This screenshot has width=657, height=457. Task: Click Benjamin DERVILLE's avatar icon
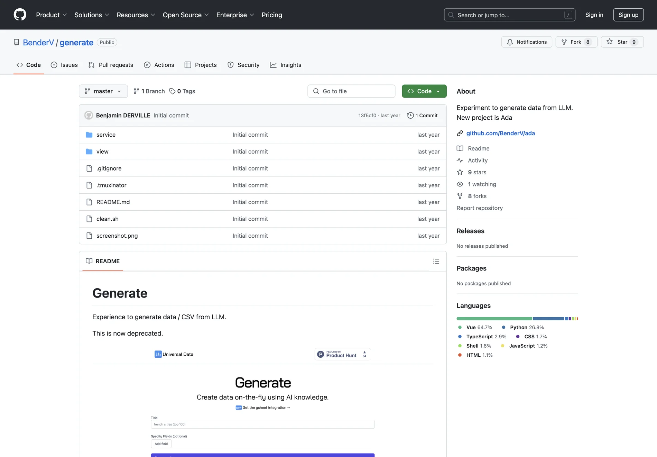tap(89, 116)
